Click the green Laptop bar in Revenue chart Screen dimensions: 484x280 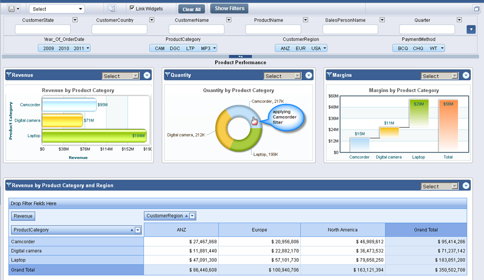pyautogui.click(x=94, y=136)
